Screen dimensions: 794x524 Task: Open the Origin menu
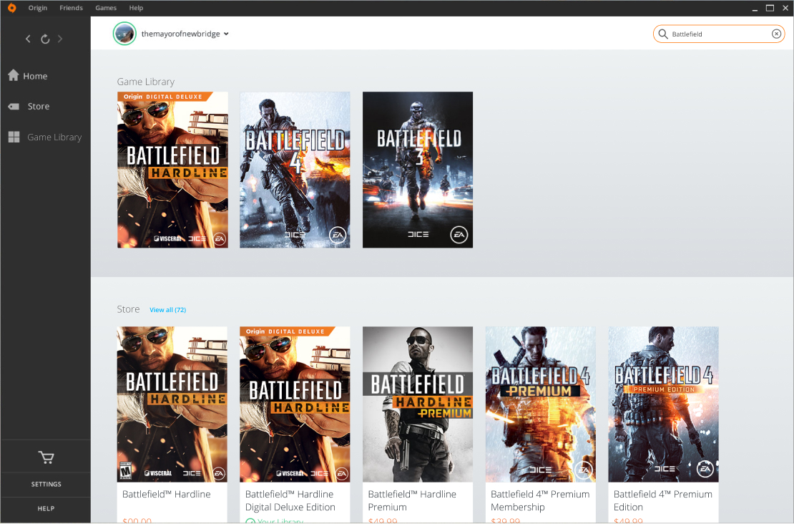click(x=38, y=8)
